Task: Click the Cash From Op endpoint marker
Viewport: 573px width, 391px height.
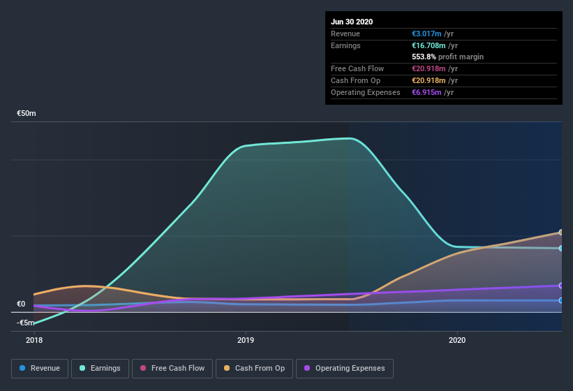Action: [560, 232]
